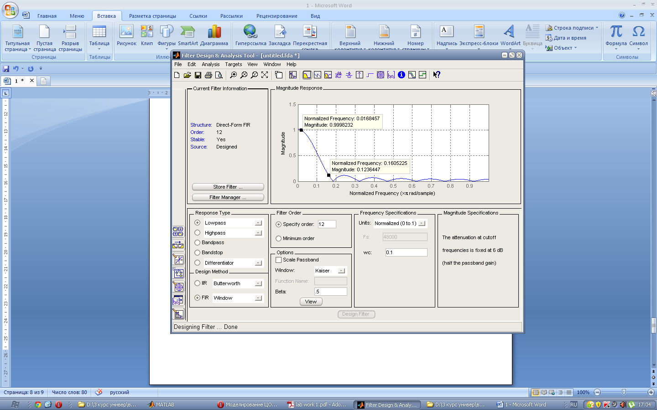657x410 pixels.
Task: Open Pole/Zero Plot view
Action: click(381, 75)
